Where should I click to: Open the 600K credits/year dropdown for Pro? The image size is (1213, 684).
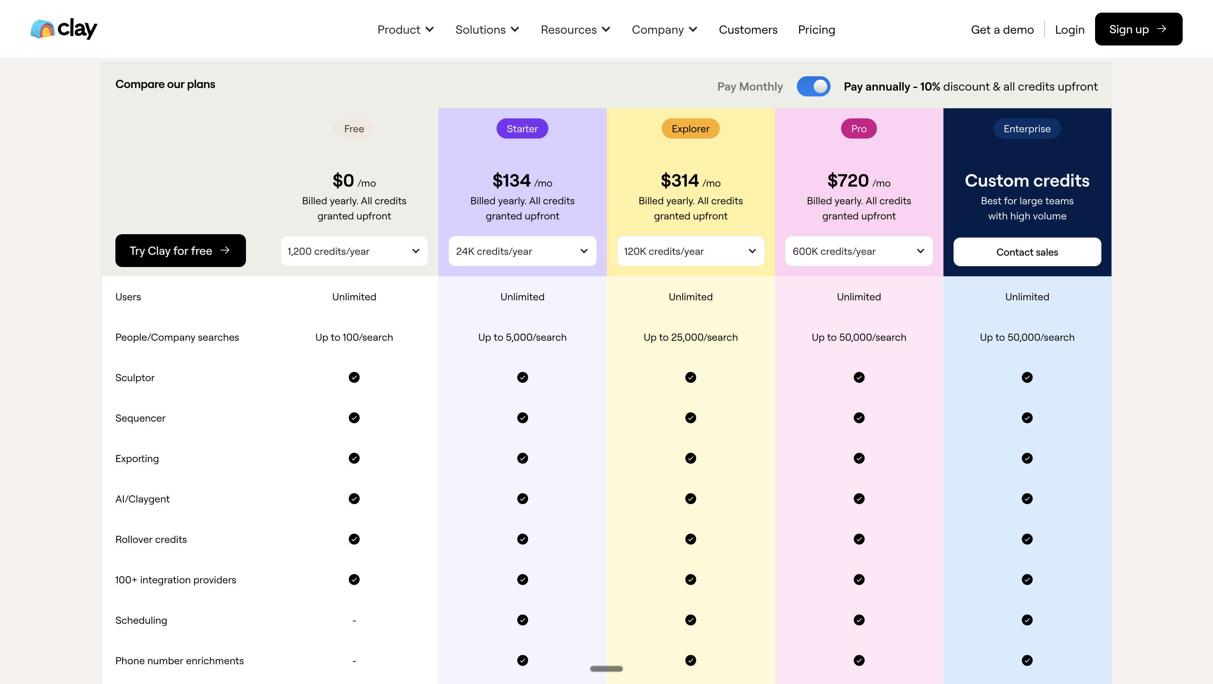(858, 251)
